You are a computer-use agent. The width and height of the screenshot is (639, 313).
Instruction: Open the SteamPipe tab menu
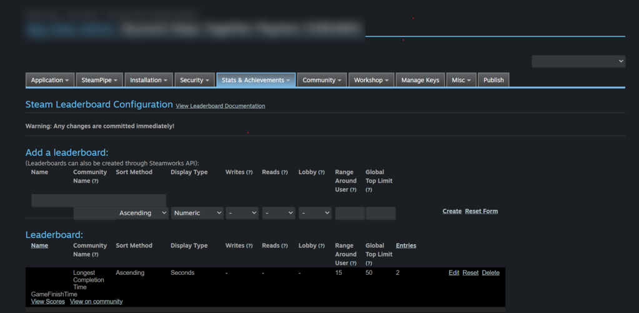coord(99,80)
